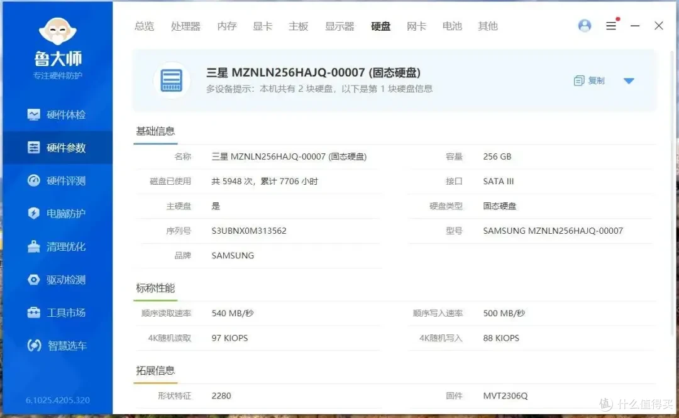Click the 基础信息 section heading
Viewport: 679px width, 418px height.
pos(155,131)
